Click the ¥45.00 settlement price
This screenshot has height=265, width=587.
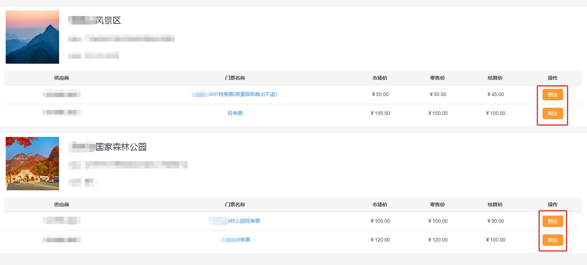click(495, 94)
